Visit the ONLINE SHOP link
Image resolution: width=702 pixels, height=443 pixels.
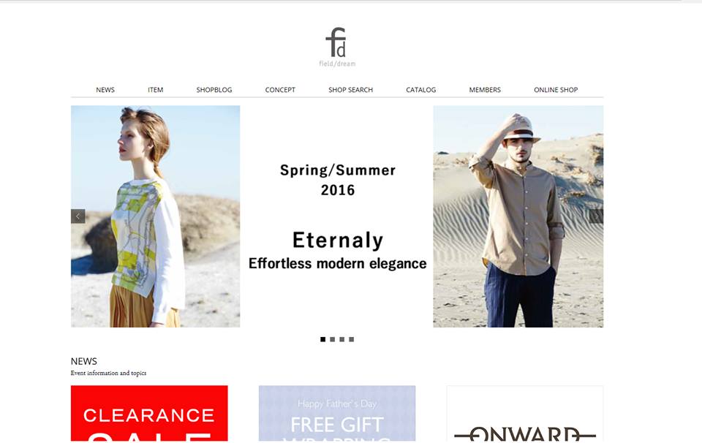[x=556, y=89]
